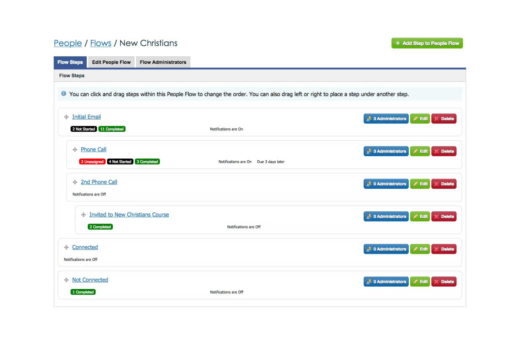The image size is (521, 347).
Task: Delete the Phone Call step
Action: coord(444,152)
